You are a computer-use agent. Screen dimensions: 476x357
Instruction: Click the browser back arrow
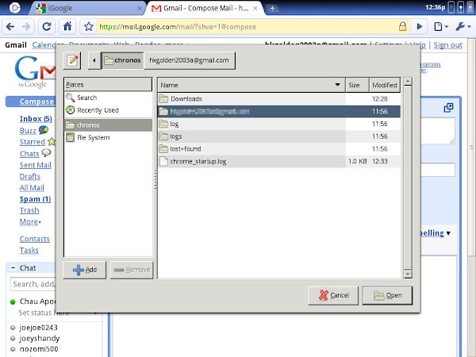pos(10,27)
